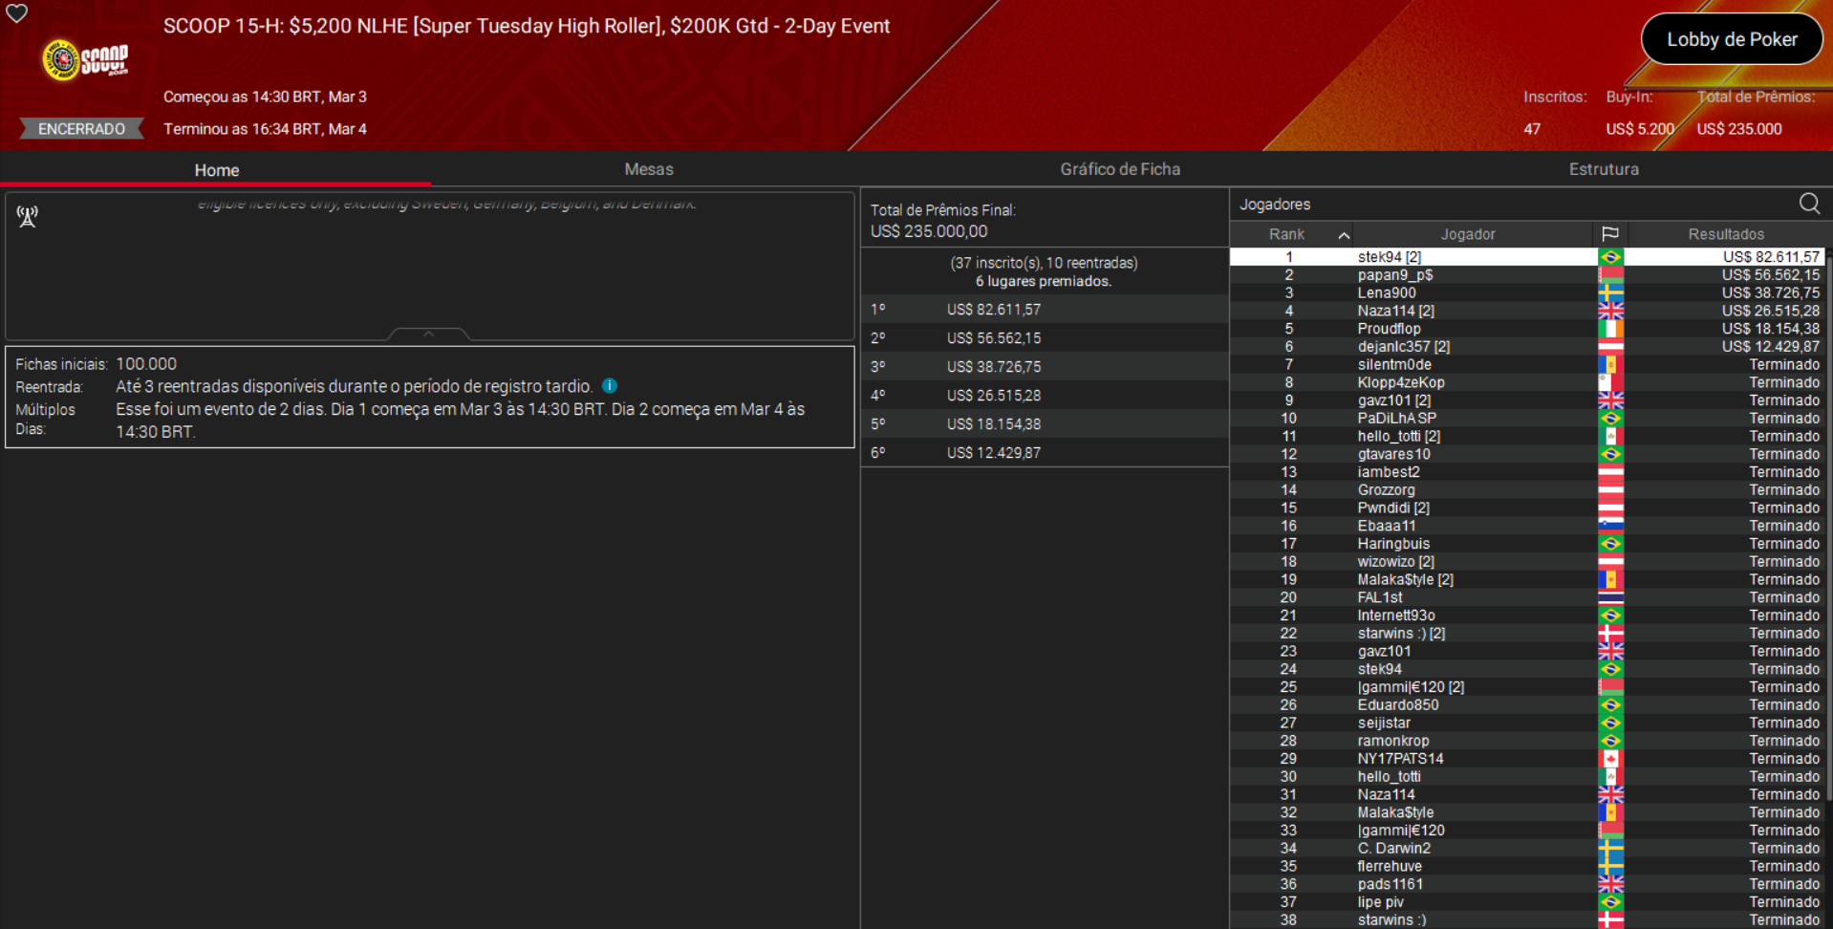Click the UK flag beside Naza114

pos(1611,310)
